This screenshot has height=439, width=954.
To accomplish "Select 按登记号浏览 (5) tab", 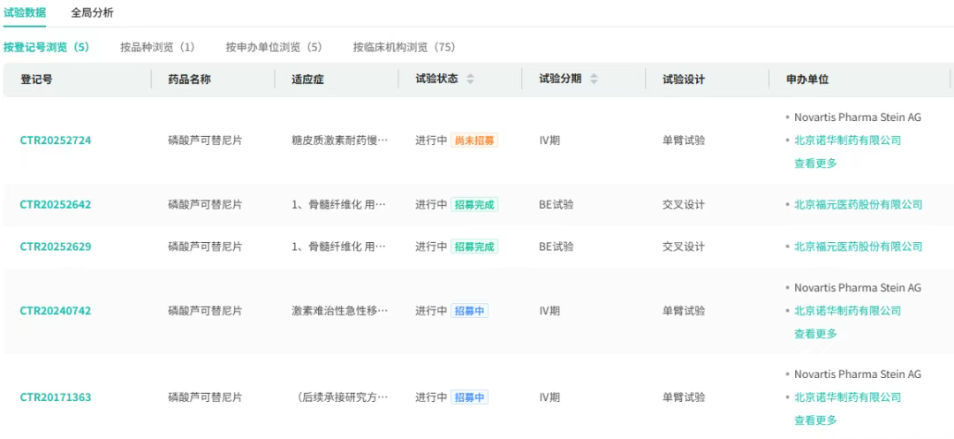I will [46, 47].
